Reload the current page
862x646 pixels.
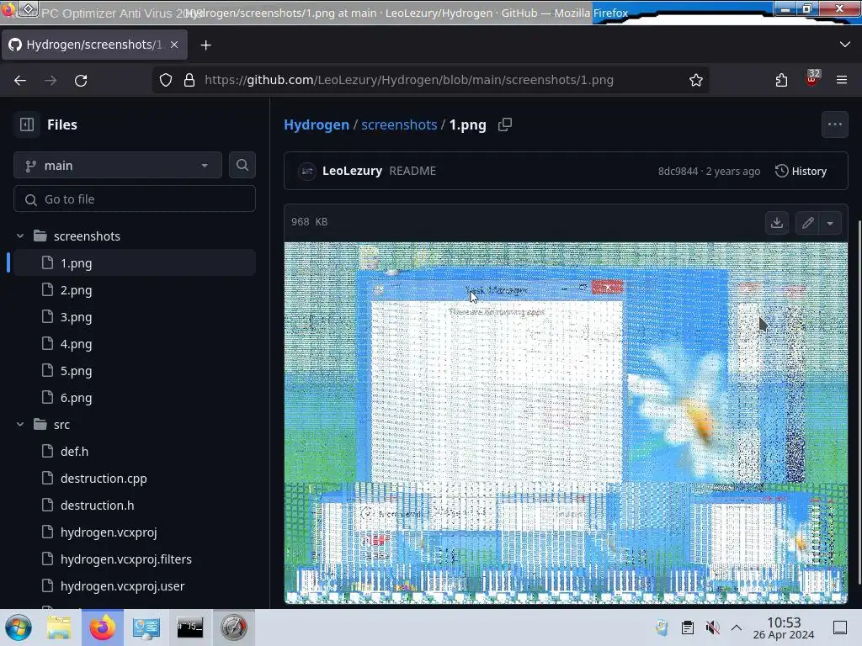coord(81,80)
